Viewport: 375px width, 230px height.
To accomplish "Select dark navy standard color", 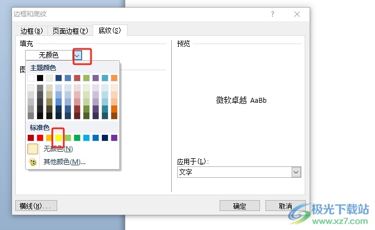I will tap(105, 138).
